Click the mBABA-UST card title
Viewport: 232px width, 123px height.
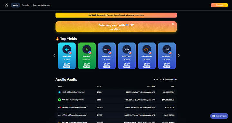click(147, 56)
